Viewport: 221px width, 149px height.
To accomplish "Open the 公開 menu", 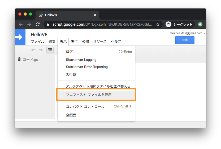I will [x=85, y=42].
